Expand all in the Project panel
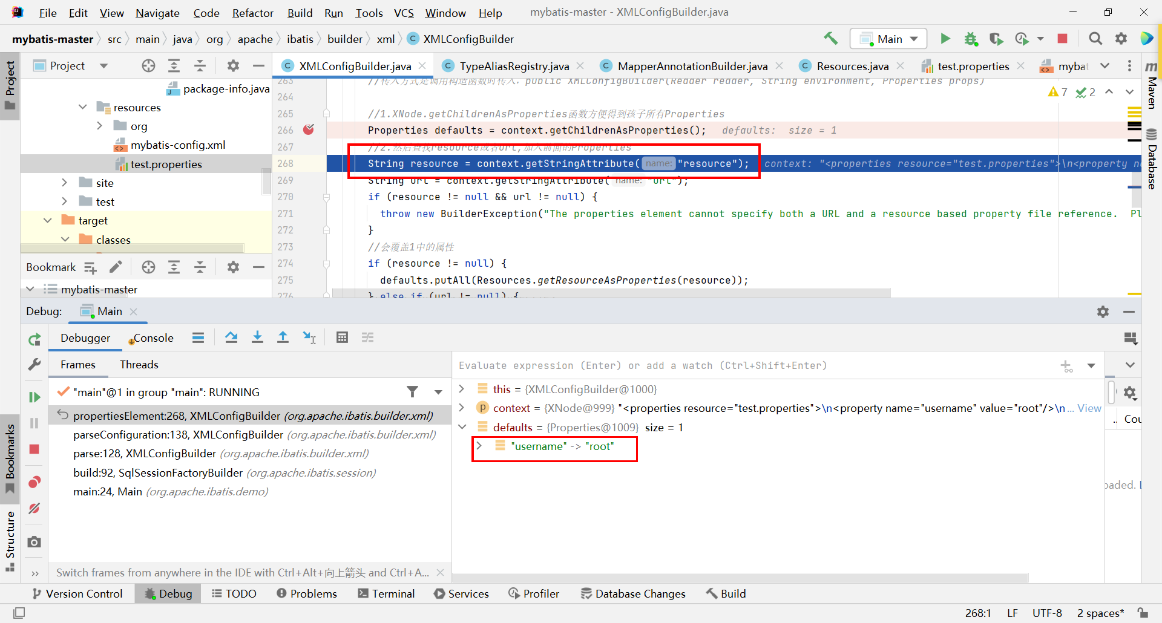The width and height of the screenshot is (1162, 623). pos(174,66)
